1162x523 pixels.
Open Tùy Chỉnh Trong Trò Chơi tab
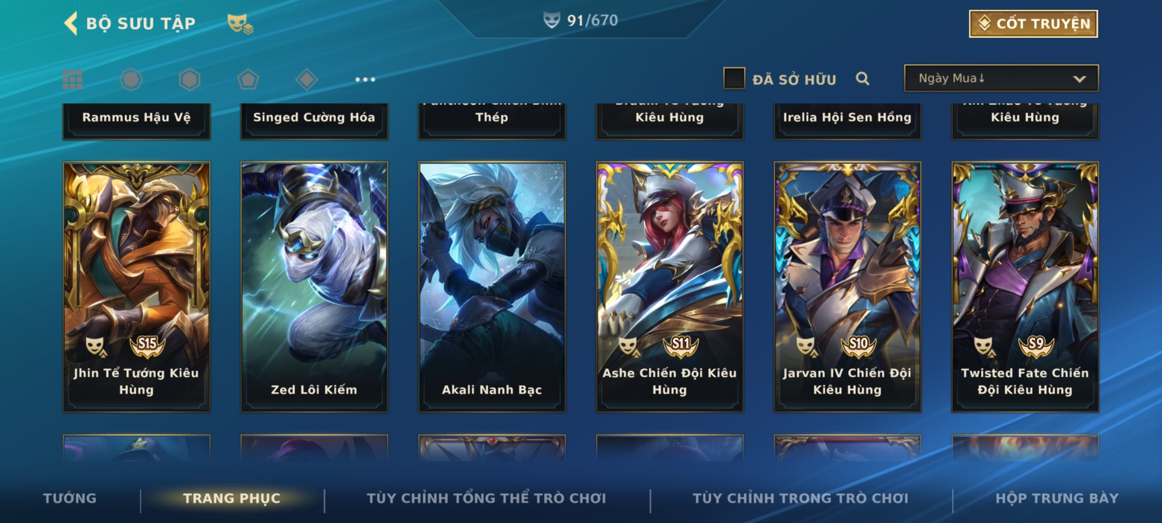(800, 498)
